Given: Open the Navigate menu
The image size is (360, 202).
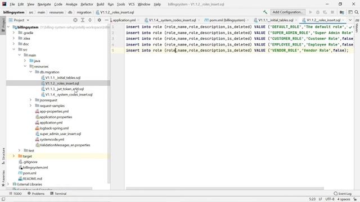Looking at the screenshot, I should coord(44,4).
